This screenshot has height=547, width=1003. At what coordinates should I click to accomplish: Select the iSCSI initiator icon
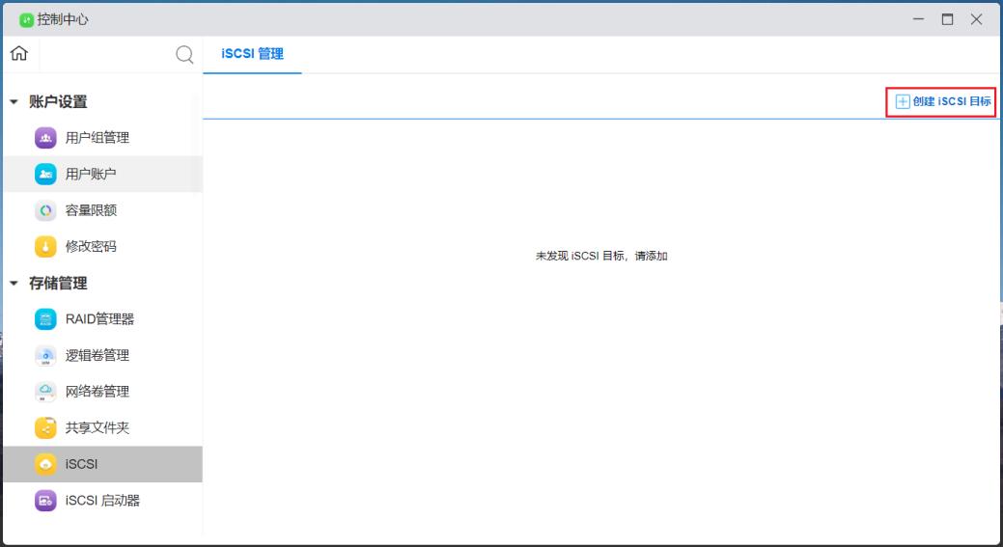click(x=46, y=501)
